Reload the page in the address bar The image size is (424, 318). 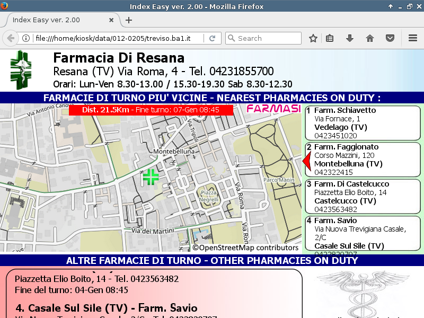[x=212, y=38]
